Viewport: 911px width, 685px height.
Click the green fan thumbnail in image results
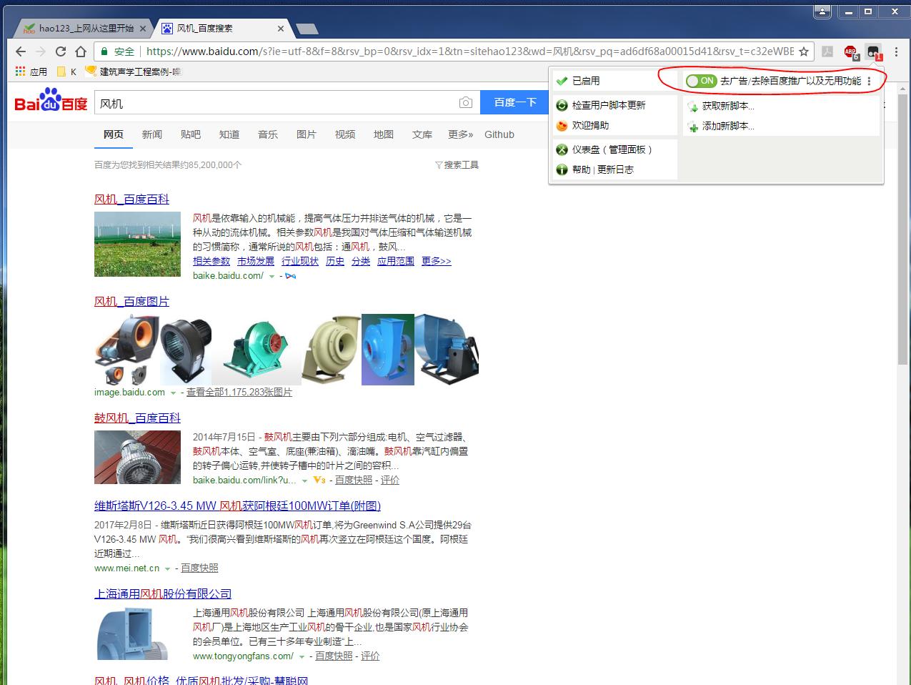point(256,350)
